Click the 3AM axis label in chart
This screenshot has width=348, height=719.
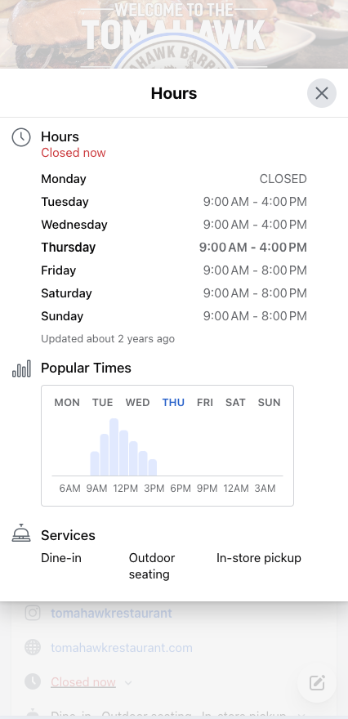coord(265,489)
